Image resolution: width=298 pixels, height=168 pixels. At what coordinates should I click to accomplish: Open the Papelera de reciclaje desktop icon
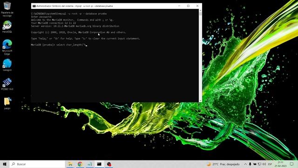pyautogui.click(x=7, y=9)
